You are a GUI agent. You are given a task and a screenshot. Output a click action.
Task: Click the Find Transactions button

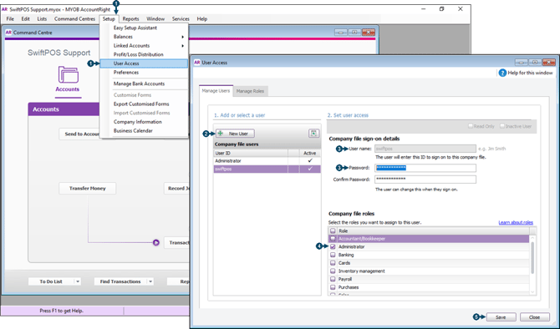tap(120, 281)
